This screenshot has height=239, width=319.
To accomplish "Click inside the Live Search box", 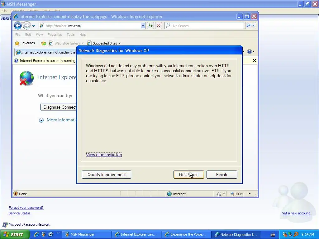I will click(204, 26).
